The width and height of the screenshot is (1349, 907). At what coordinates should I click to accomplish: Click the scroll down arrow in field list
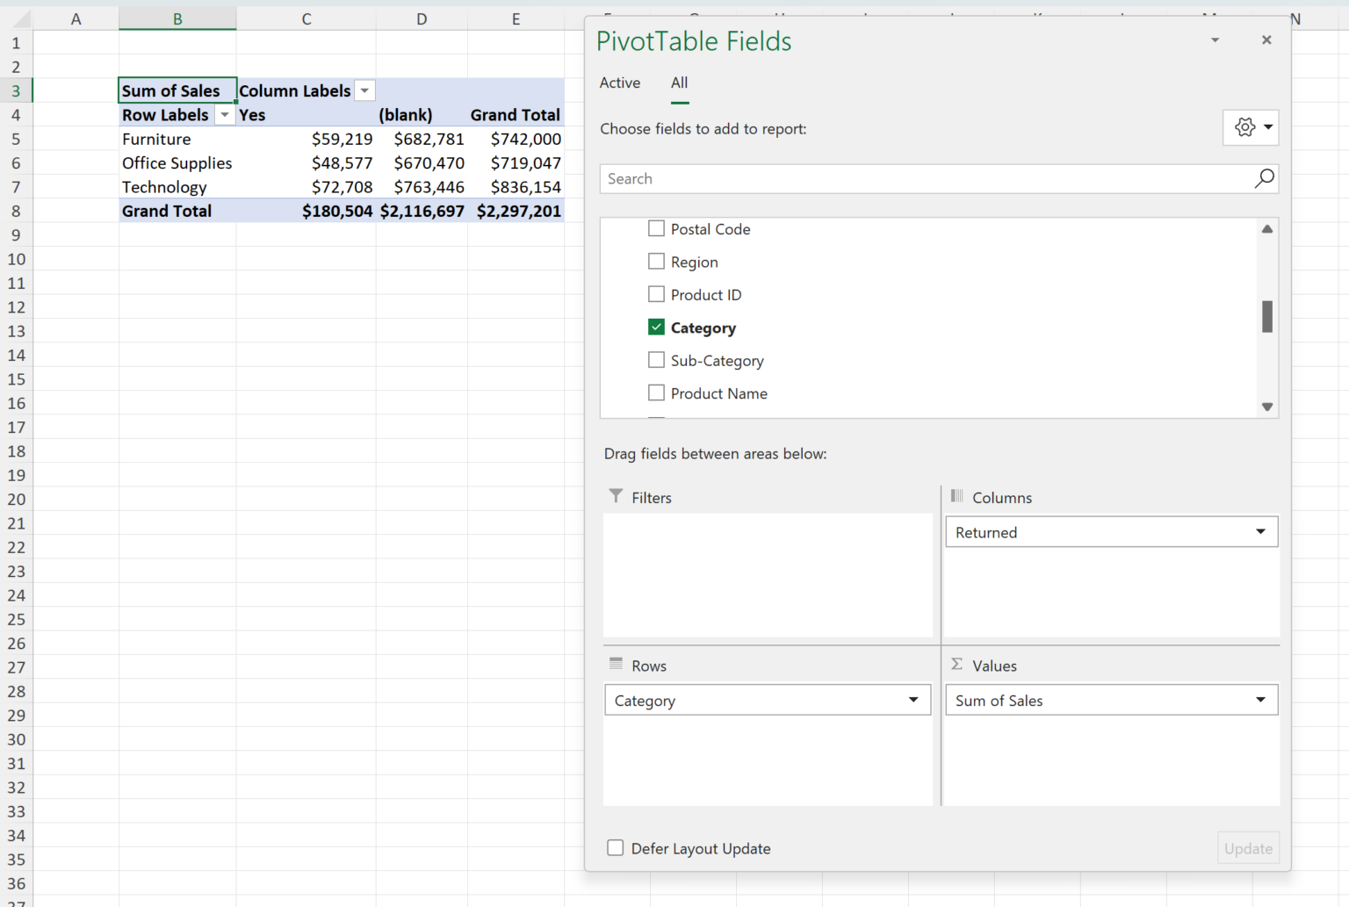tap(1266, 407)
